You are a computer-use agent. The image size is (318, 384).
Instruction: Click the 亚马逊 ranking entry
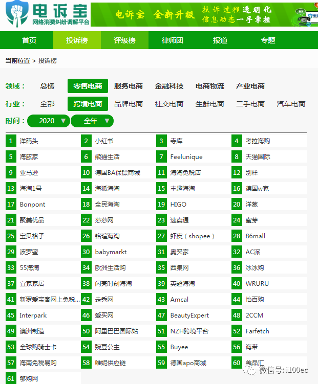(43, 173)
